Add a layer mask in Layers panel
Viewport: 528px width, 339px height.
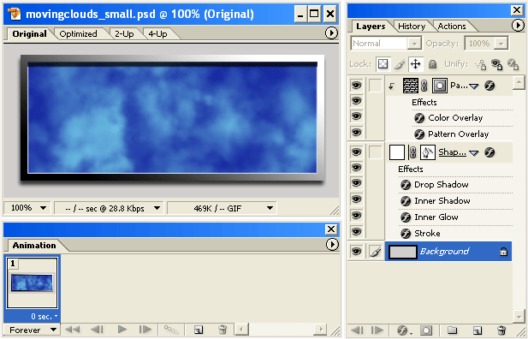(x=426, y=330)
